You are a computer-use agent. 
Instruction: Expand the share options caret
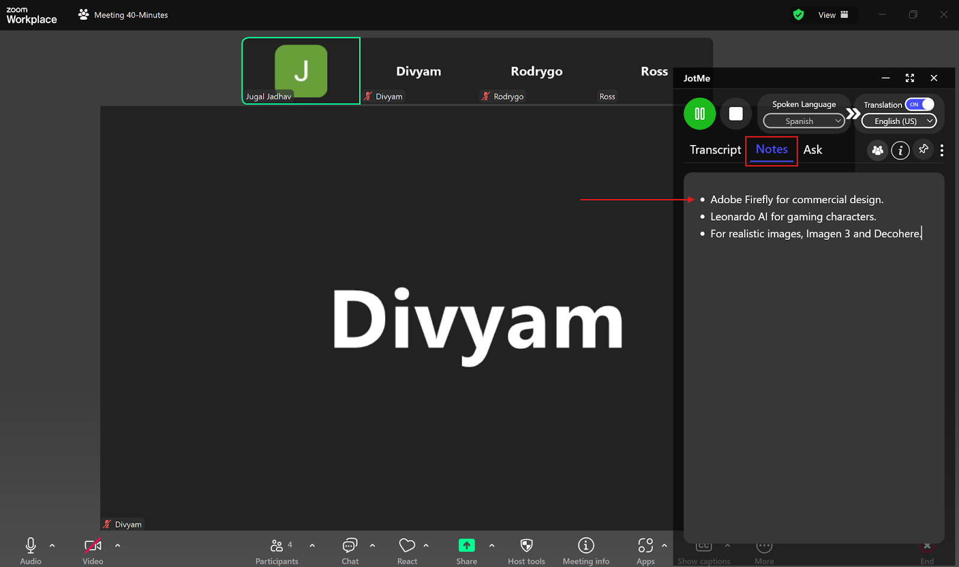pos(492,545)
